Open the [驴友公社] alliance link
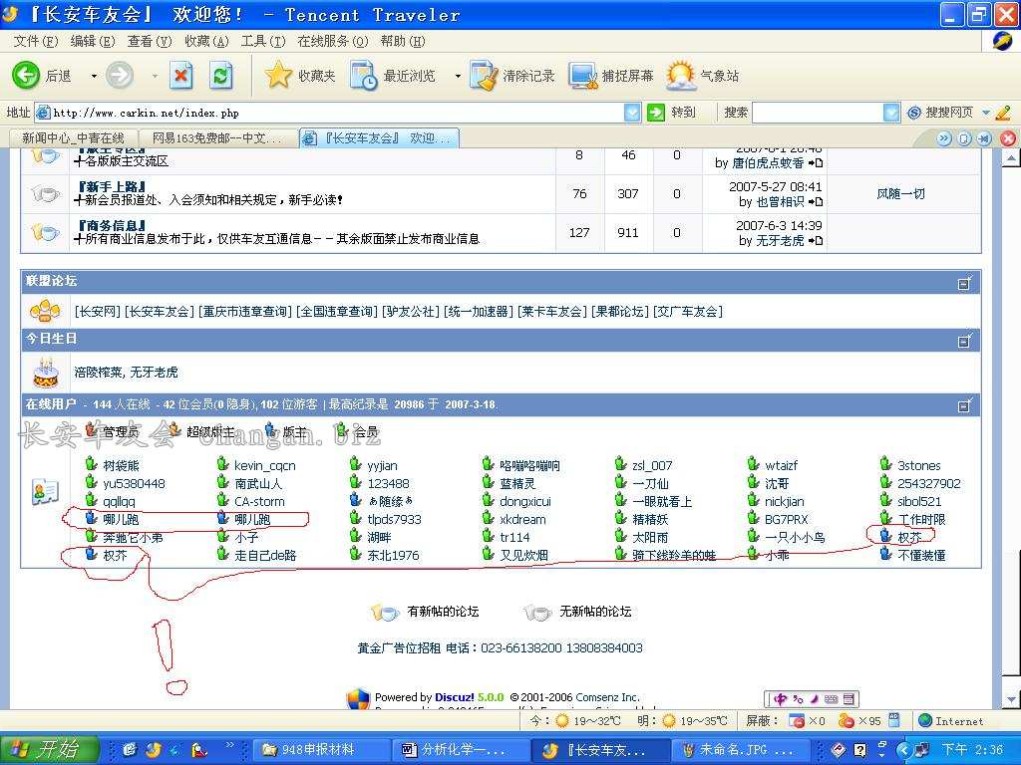Viewport: 1021px width, 765px height. pyautogui.click(x=410, y=312)
